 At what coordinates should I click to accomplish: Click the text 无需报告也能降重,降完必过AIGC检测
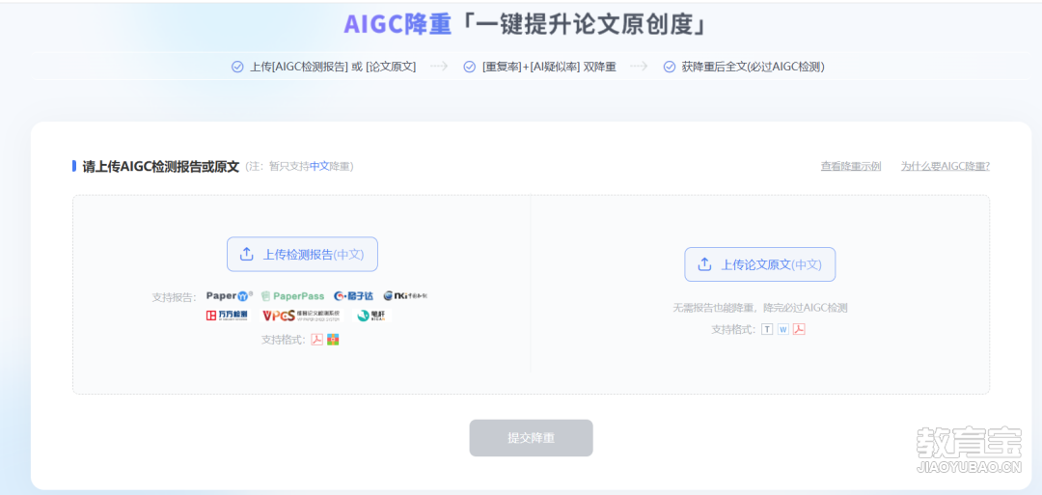tap(759, 308)
